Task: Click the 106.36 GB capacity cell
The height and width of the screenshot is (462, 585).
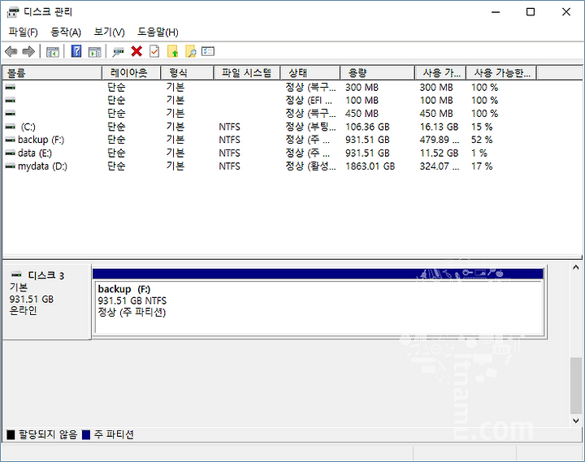Action: [367, 127]
